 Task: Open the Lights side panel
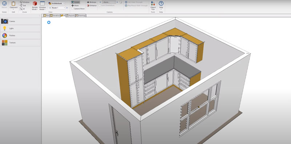(20, 28)
